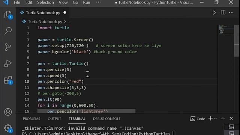Viewport: 240px width, 135px height.
Task: Restore down the VS Code window
Action: [x=216, y=3]
